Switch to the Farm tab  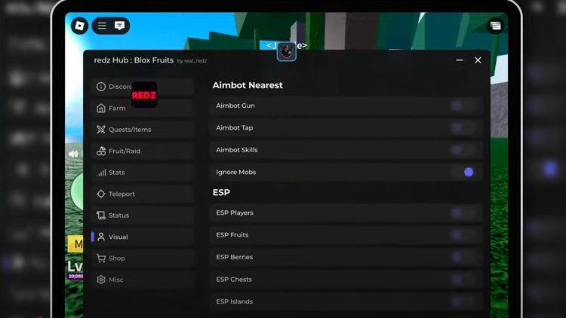click(x=143, y=109)
